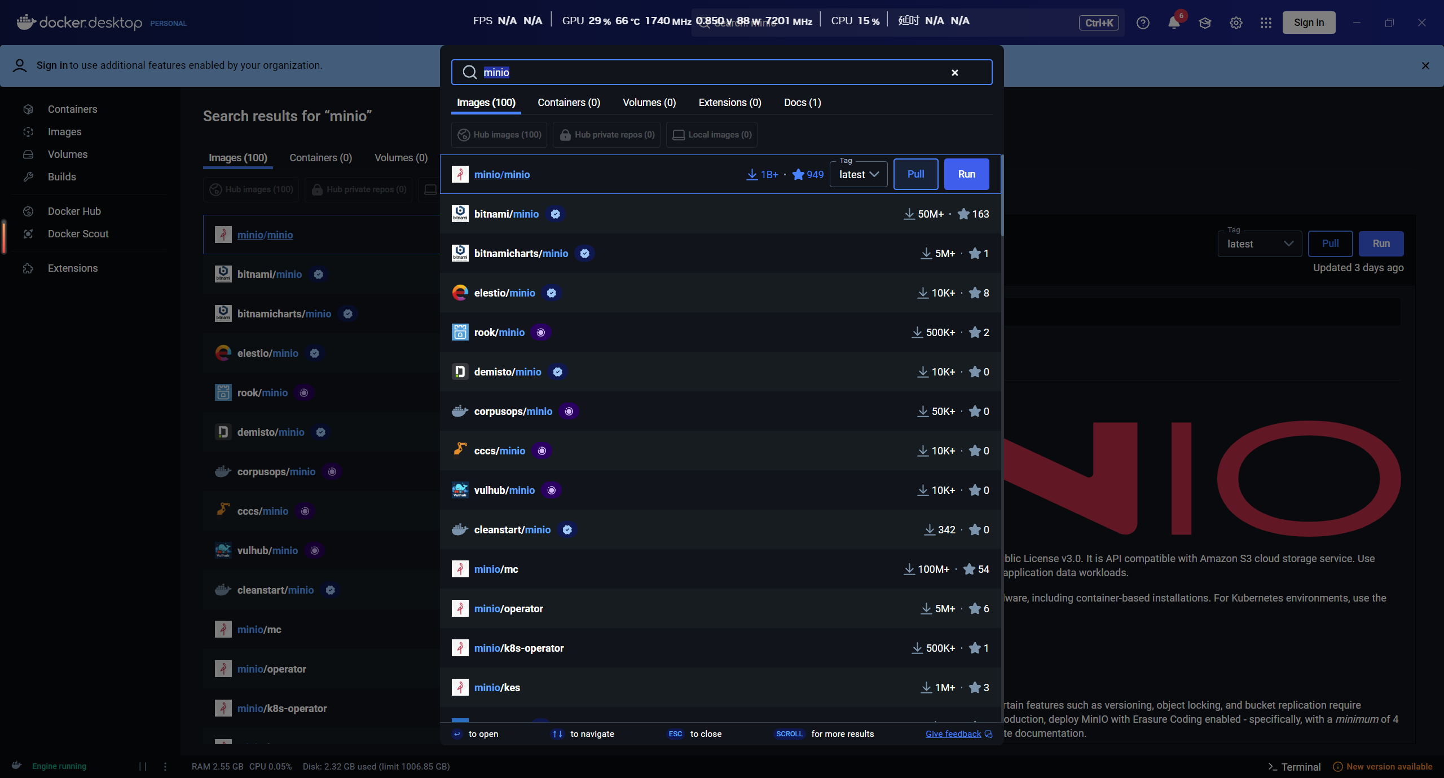1444x778 pixels.
Task: Open the Learning center graduation cap icon
Action: [x=1205, y=23]
